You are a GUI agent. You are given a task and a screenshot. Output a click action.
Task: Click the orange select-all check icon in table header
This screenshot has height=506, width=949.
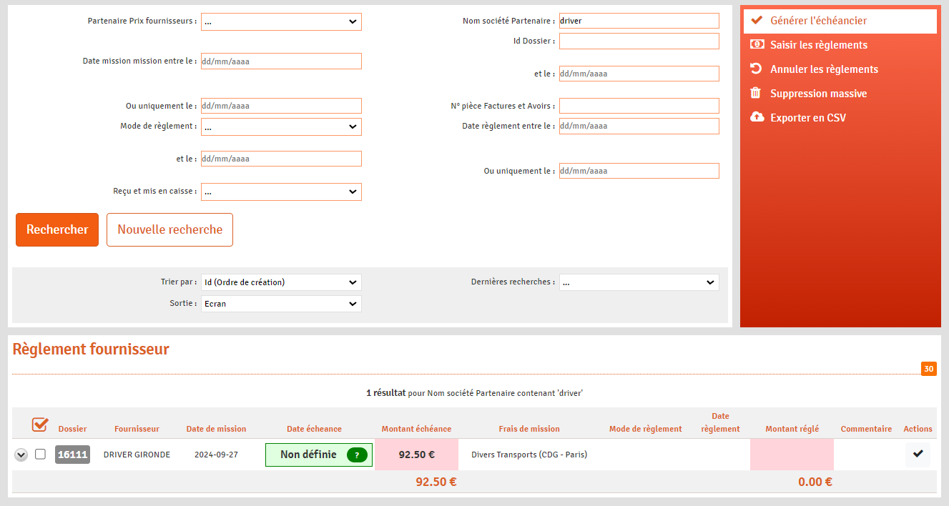pyautogui.click(x=40, y=425)
